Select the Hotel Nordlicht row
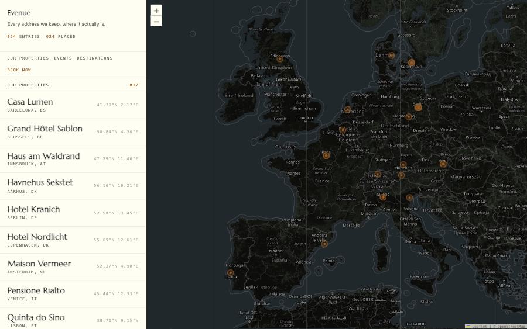Screen dimensions: 527x329 coord(73,240)
